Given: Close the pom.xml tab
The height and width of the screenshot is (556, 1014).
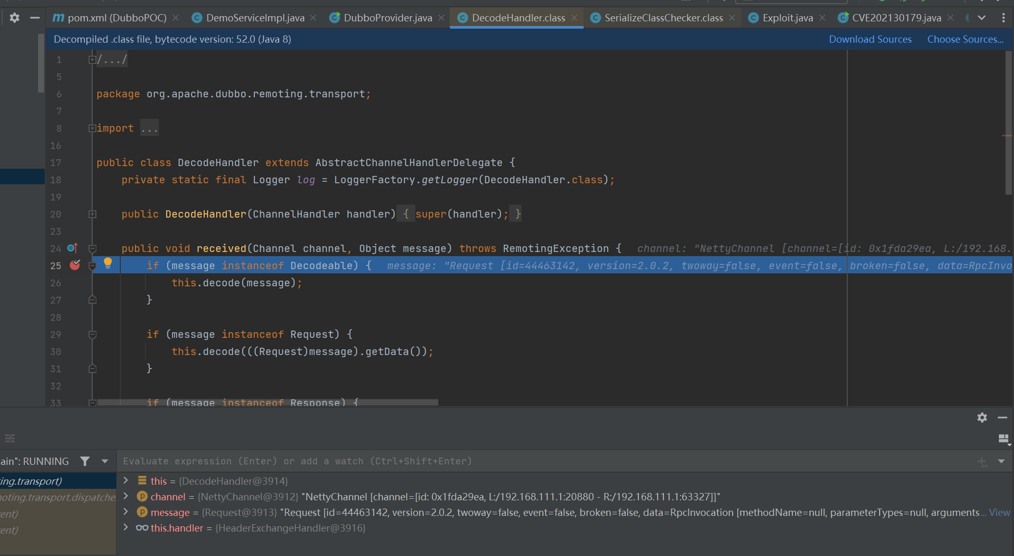Looking at the screenshot, I should [x=176, y=18].
